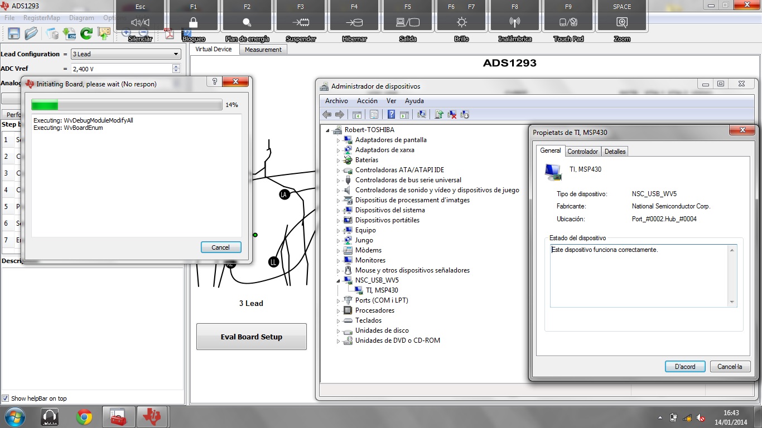Click the show/hide console tree icon
762x428 pixels.
tap(357, 114)
